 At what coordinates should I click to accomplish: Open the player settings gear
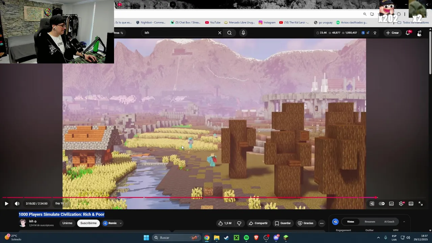coord(401,204)
